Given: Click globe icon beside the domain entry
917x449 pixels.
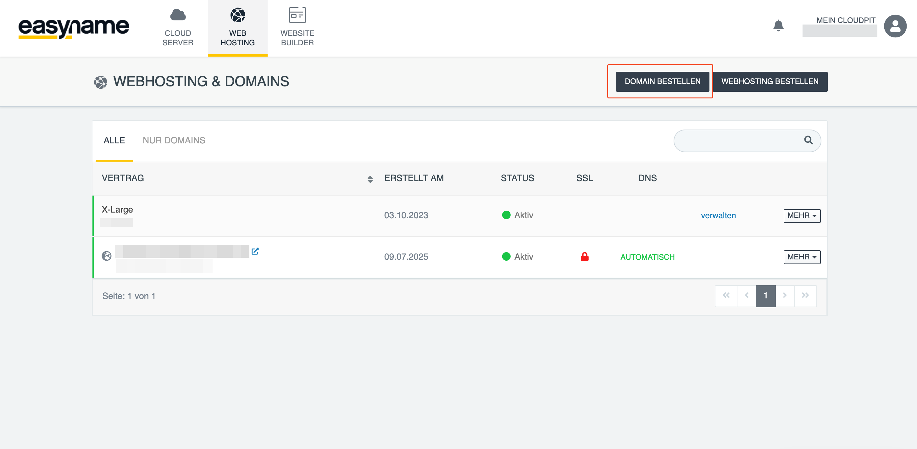Looking at the screenshot, I should pyautogui.click(x=106, y=256).
